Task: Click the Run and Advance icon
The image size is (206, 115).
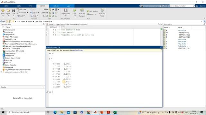Action: coord(82,10)
